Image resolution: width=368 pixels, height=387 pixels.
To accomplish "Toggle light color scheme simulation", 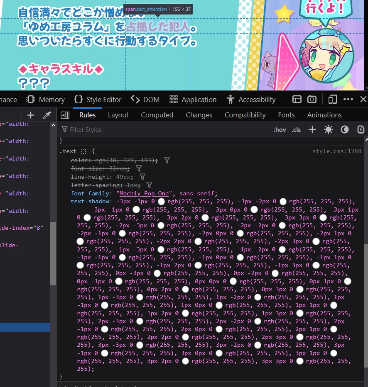I will coord(329,130).
